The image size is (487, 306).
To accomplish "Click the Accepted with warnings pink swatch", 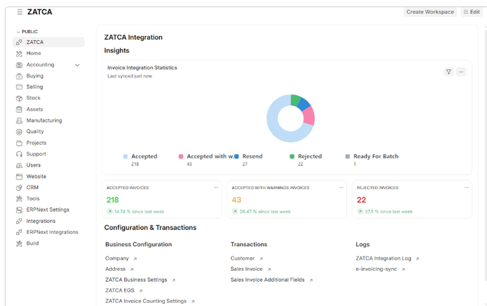I will 180,156.
